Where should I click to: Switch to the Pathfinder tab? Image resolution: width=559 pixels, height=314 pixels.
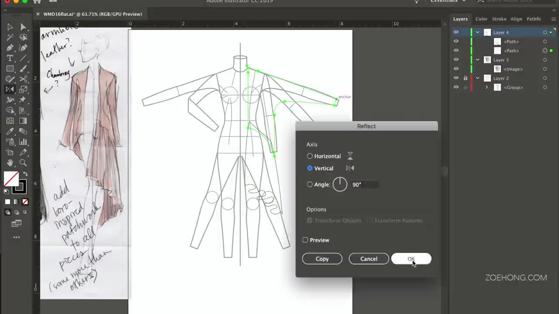(x=534, y=19)
